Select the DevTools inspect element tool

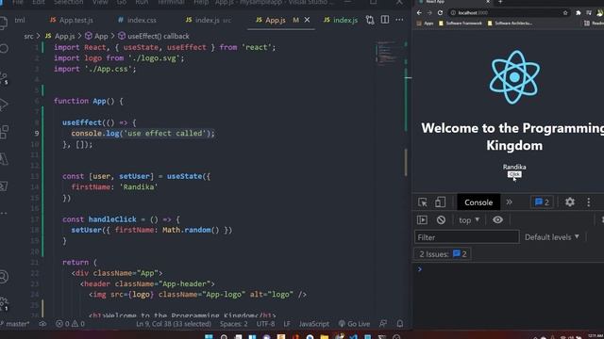point(423,202)
